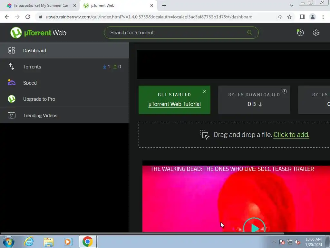Click the blue downloading count arrow
Image resolution: width=330 pixels, height=248 pixels.
point(105,67)
